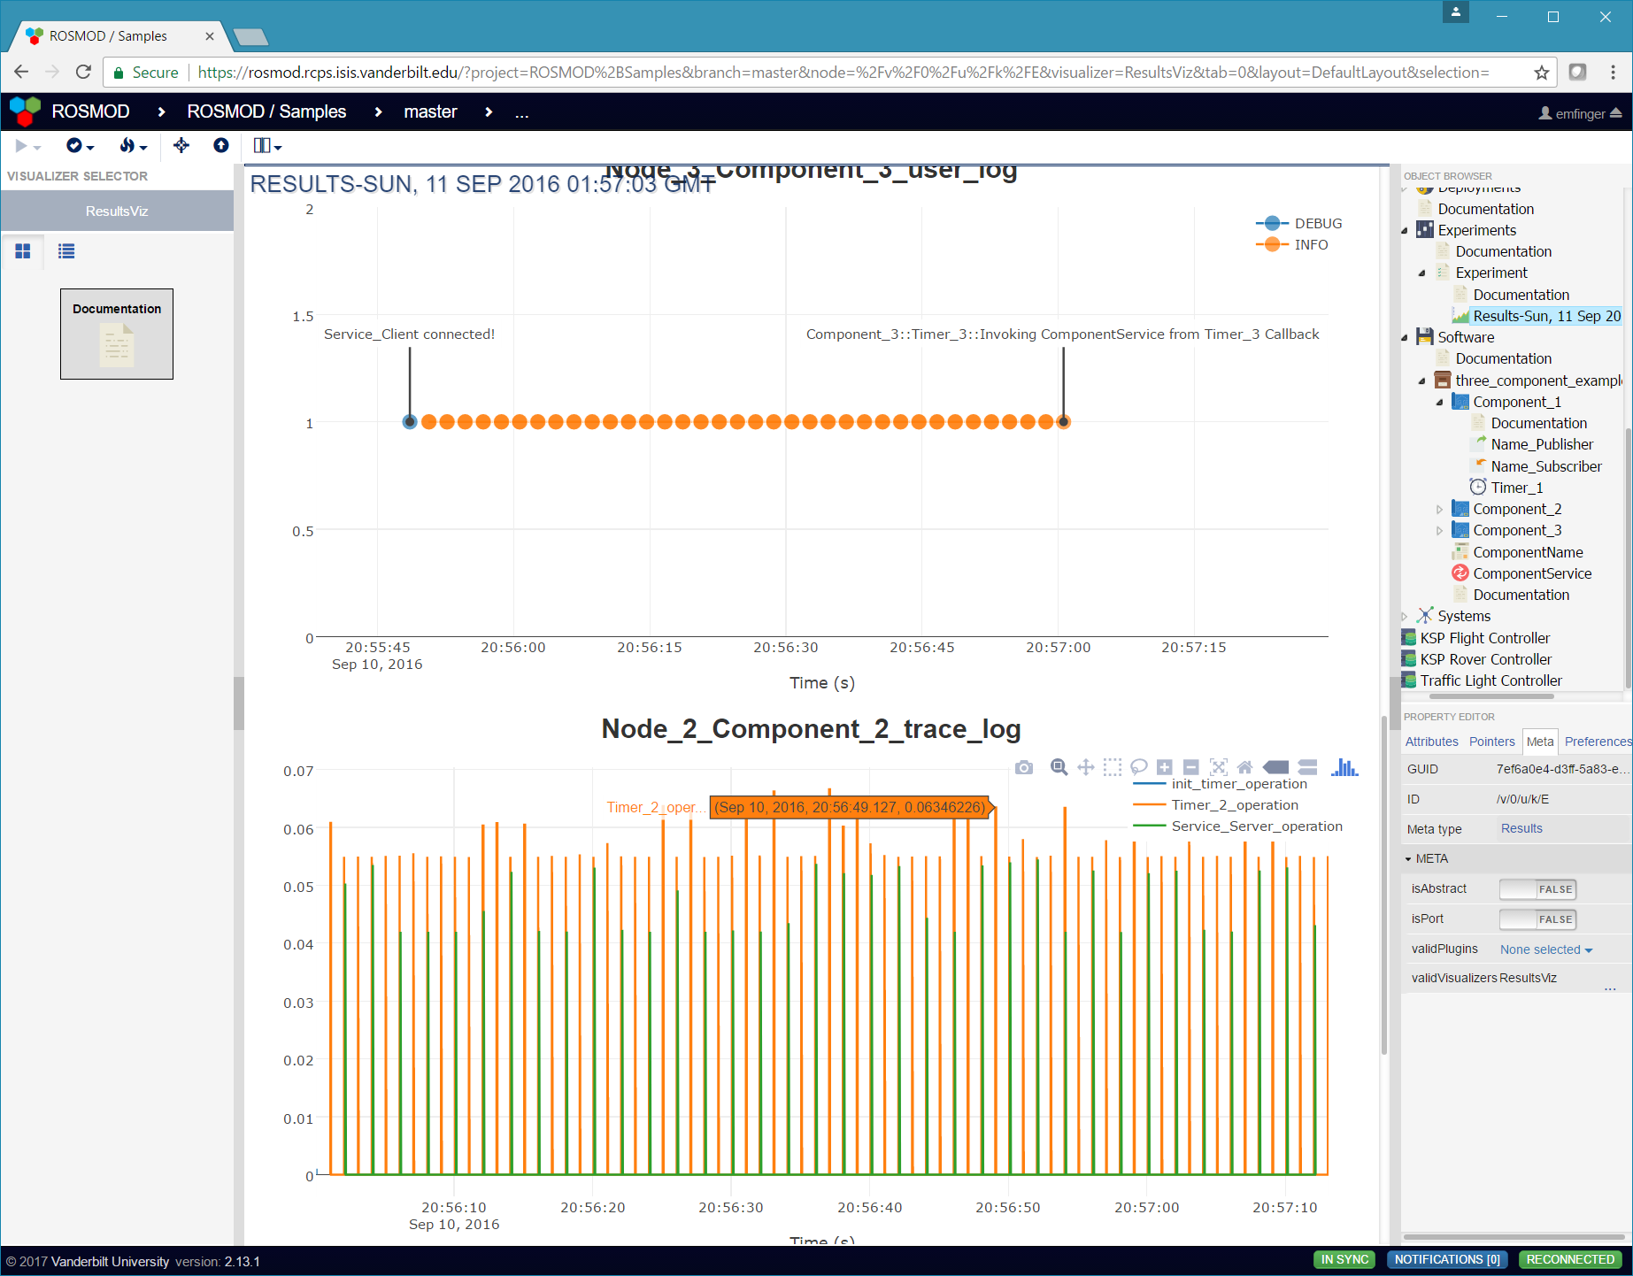Viewport: 1633px width, 1276px height.
Task: Click the NOTIFICATIONS [0] button
Action: point(1447,1259)
